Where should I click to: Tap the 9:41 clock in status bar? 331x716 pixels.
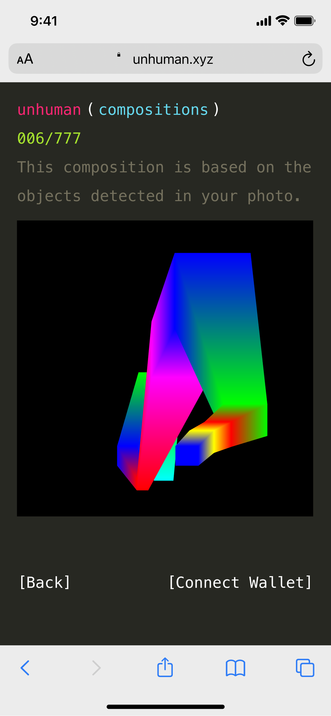(x=44, y=21)
